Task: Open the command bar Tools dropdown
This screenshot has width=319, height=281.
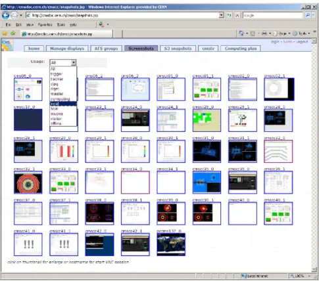Action: [x=301, y=33]
